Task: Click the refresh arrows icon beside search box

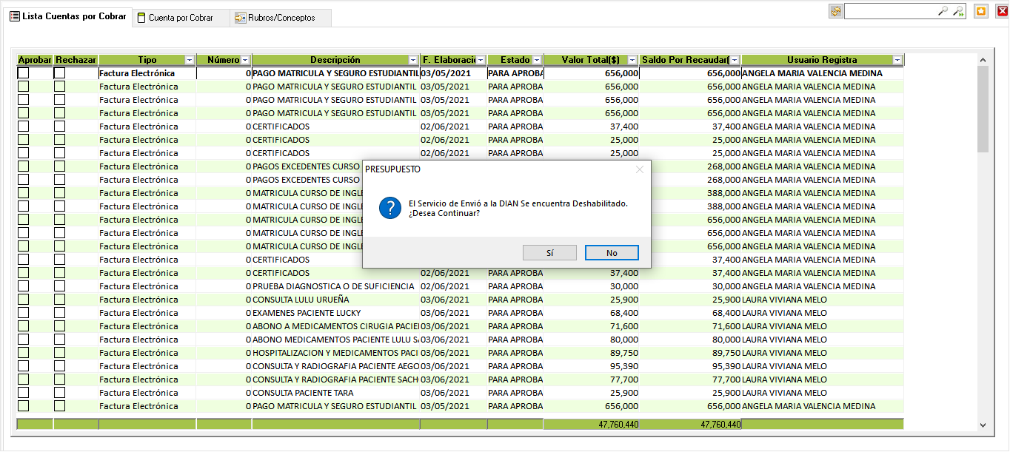Action: tap(836, 11)
